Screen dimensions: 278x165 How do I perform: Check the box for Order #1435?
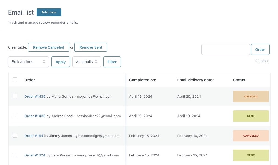point(15,96)
